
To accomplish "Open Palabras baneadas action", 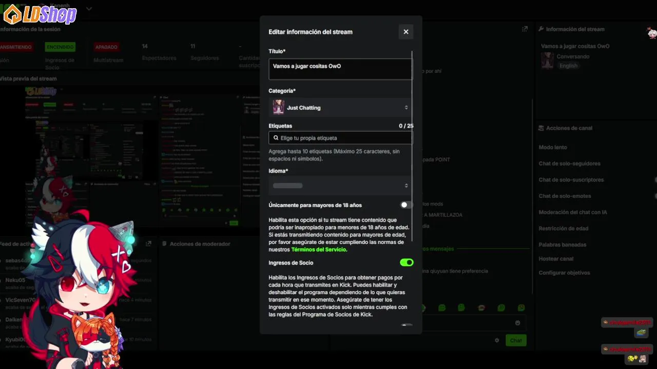I will pyautogui.click(x=563, y=244).
